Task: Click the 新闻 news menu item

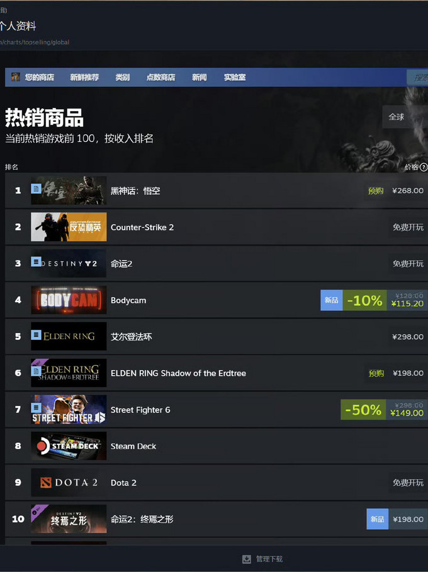Action: [200, 78]
